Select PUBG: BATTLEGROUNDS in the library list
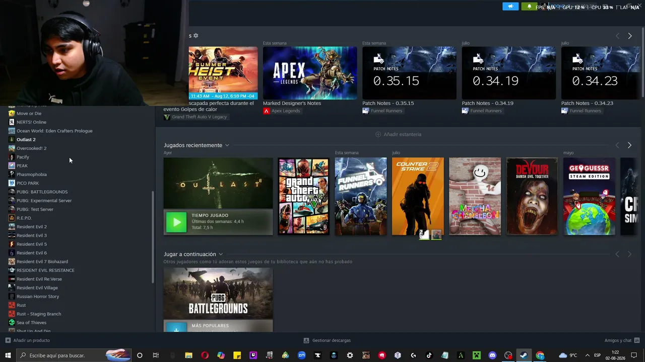This screenshot has height=362, width=645. coord(42,192)
